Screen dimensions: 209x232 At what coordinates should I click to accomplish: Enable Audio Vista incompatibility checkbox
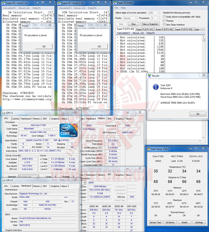pyautogui.click(x=164, y=17)
